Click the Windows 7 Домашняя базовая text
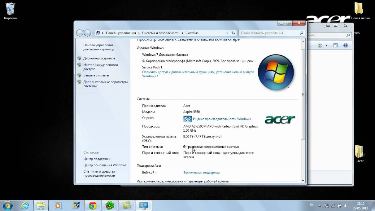 [x=165, y=55]
